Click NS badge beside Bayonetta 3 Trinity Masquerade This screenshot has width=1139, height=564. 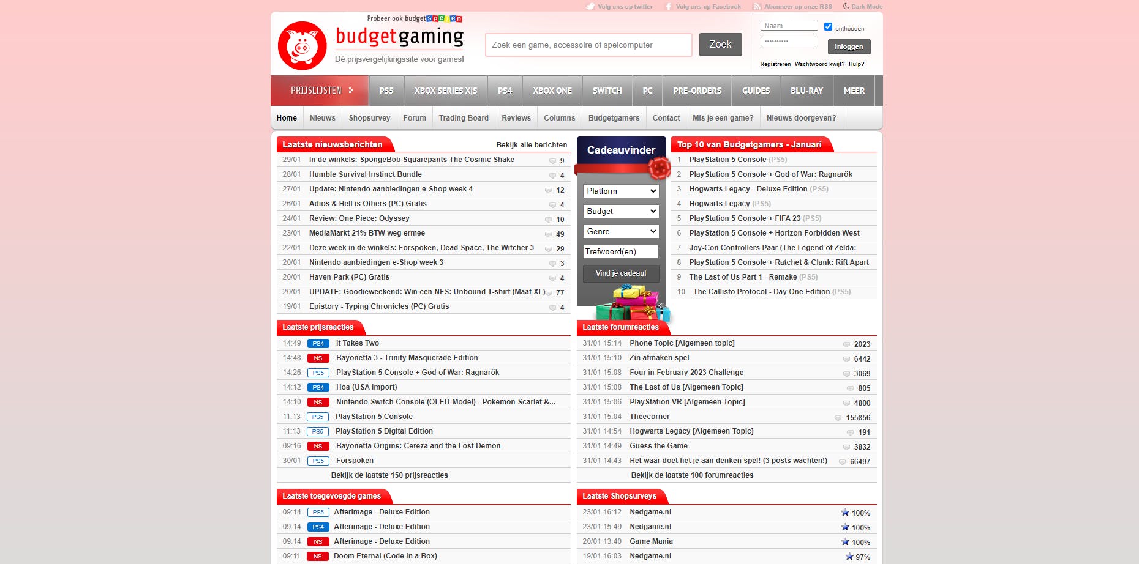(318, 358)
